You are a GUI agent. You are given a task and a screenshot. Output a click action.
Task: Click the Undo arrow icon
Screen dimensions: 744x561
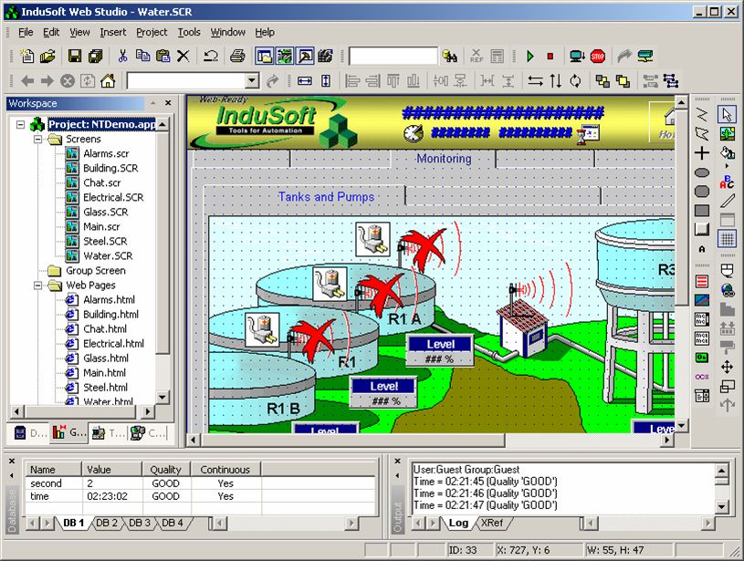pyautogui.click(x=210, y=56)
